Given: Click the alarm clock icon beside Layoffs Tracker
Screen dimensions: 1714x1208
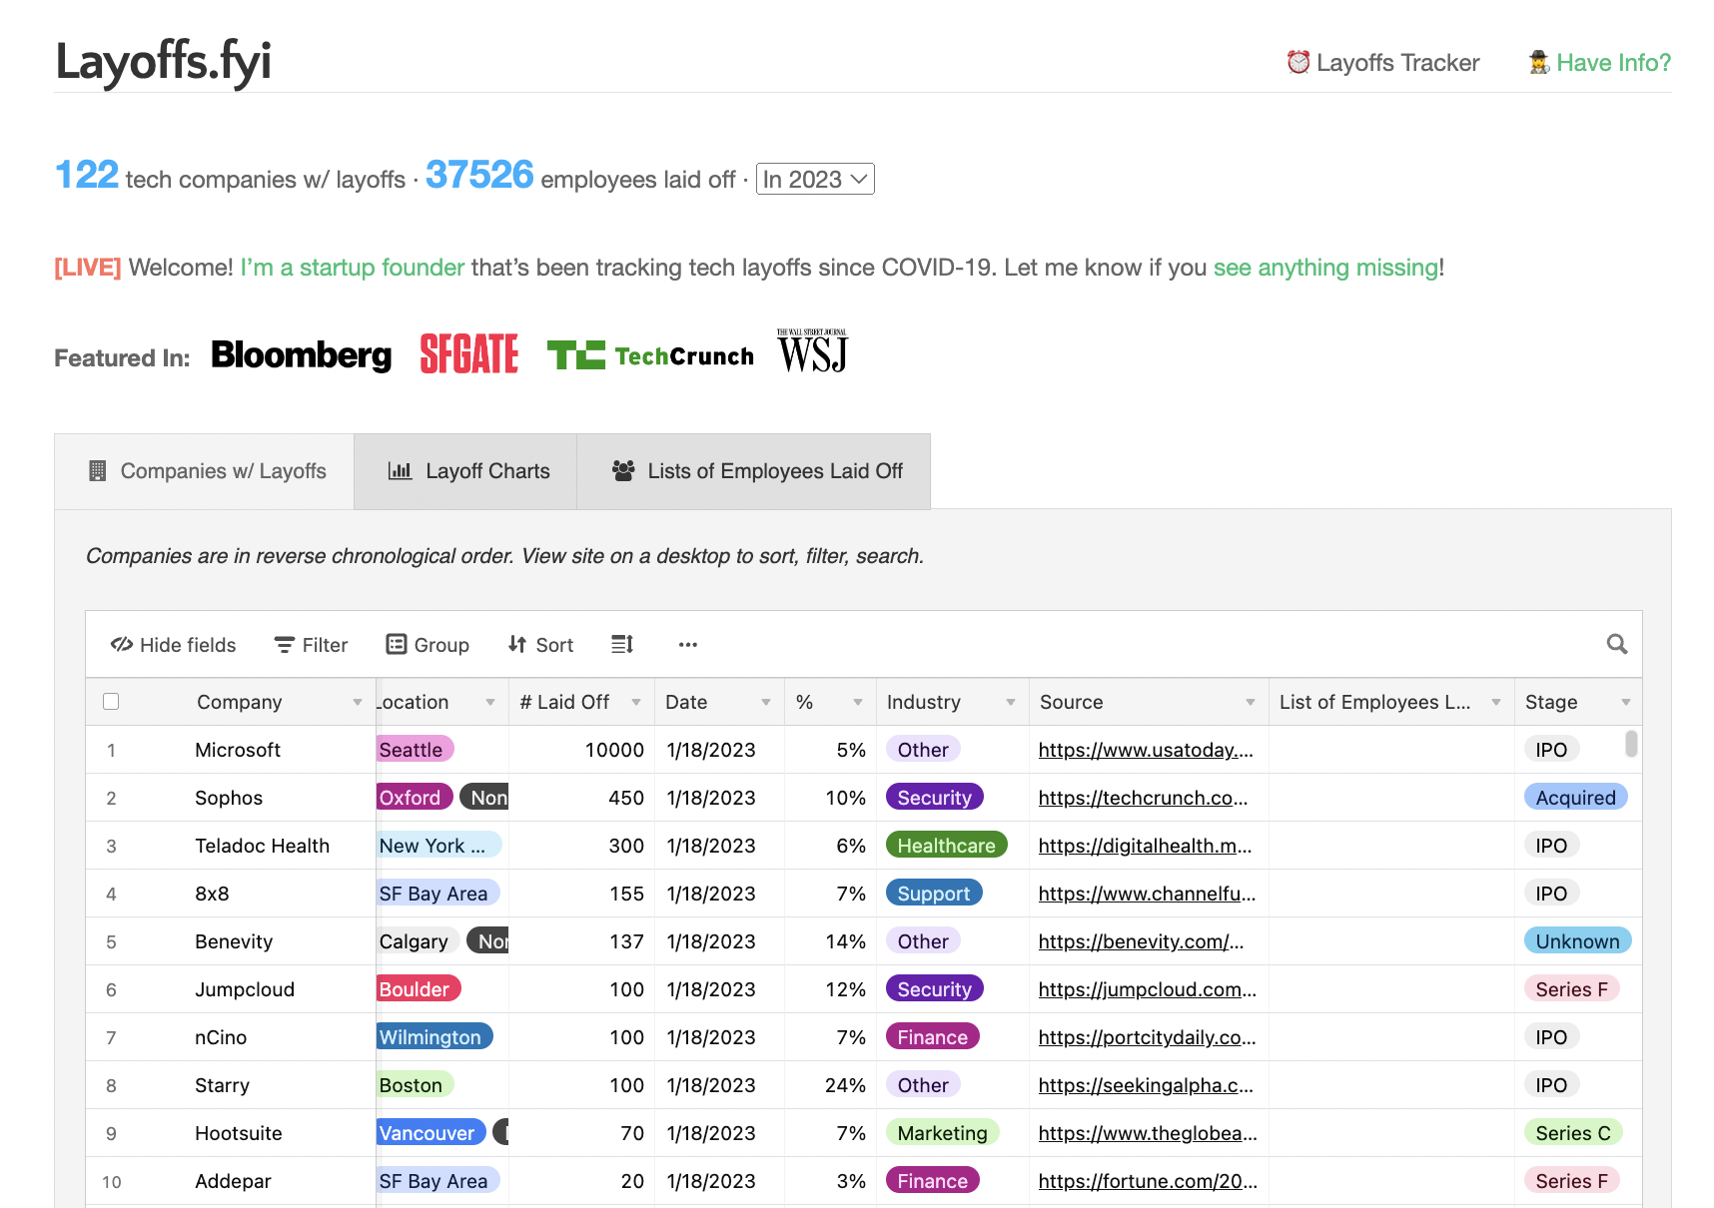Looking at the screenshot, I should (1297, 62).
